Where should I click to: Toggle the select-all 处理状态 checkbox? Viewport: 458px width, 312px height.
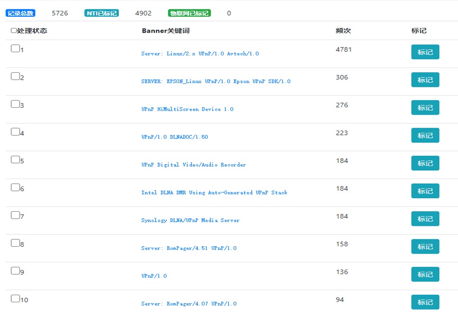click(x=14, y=31)
